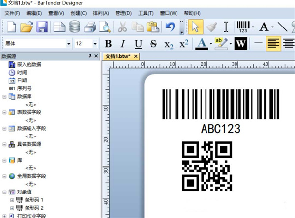Click the Undo arrow icon
295x218 pixels.
(170, 27)
